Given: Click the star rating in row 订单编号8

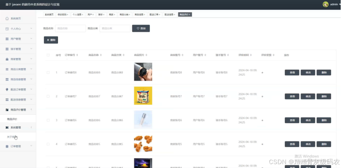Looking at the screenshot, I should 262,73.
